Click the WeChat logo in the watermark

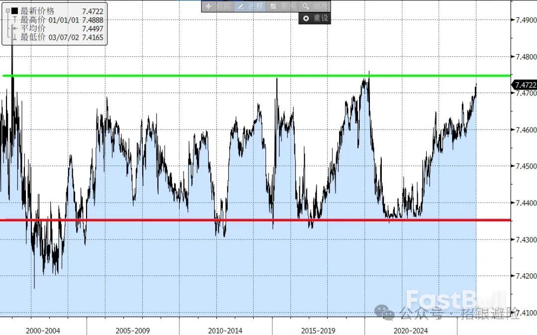(x=384, y=313)
